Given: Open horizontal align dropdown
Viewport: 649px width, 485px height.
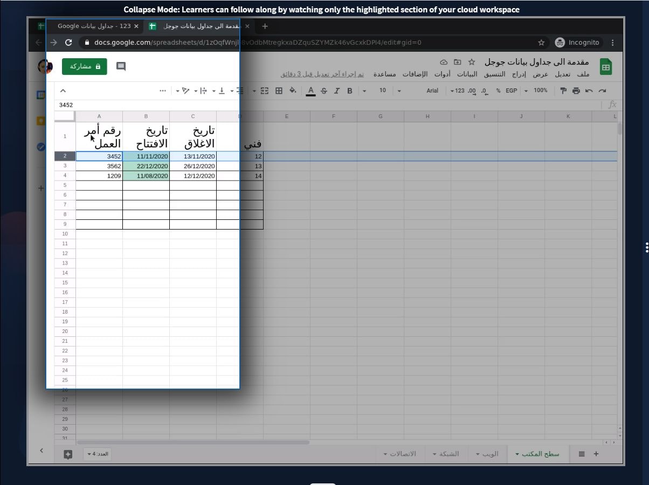Looking at the screenshot, I should pos(237,91).
